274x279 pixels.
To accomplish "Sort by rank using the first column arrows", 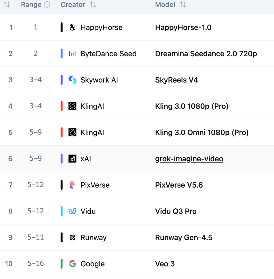I will (x=7, y=5).
